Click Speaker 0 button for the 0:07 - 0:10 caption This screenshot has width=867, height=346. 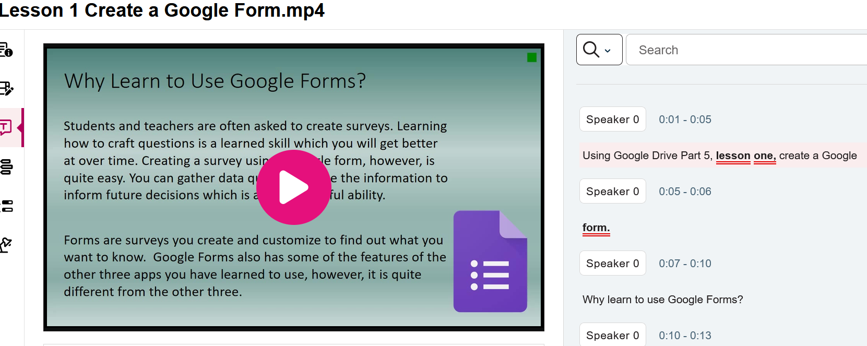pyautogui.click(x=613, y=264)
